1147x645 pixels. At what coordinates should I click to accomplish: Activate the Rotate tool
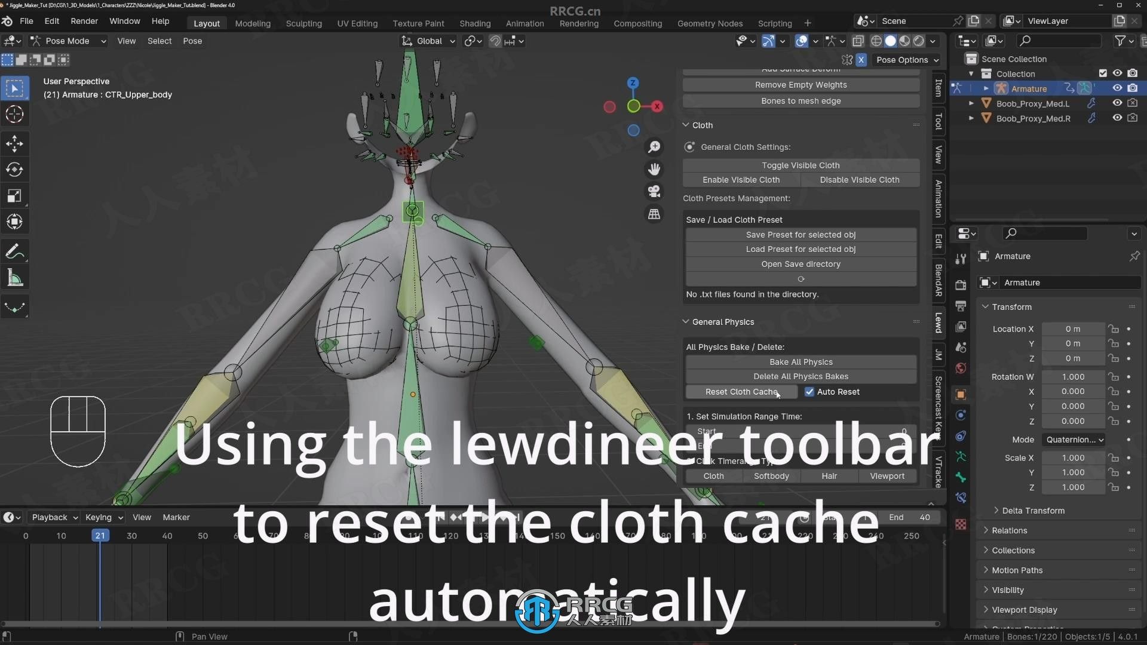click(14, 170)
